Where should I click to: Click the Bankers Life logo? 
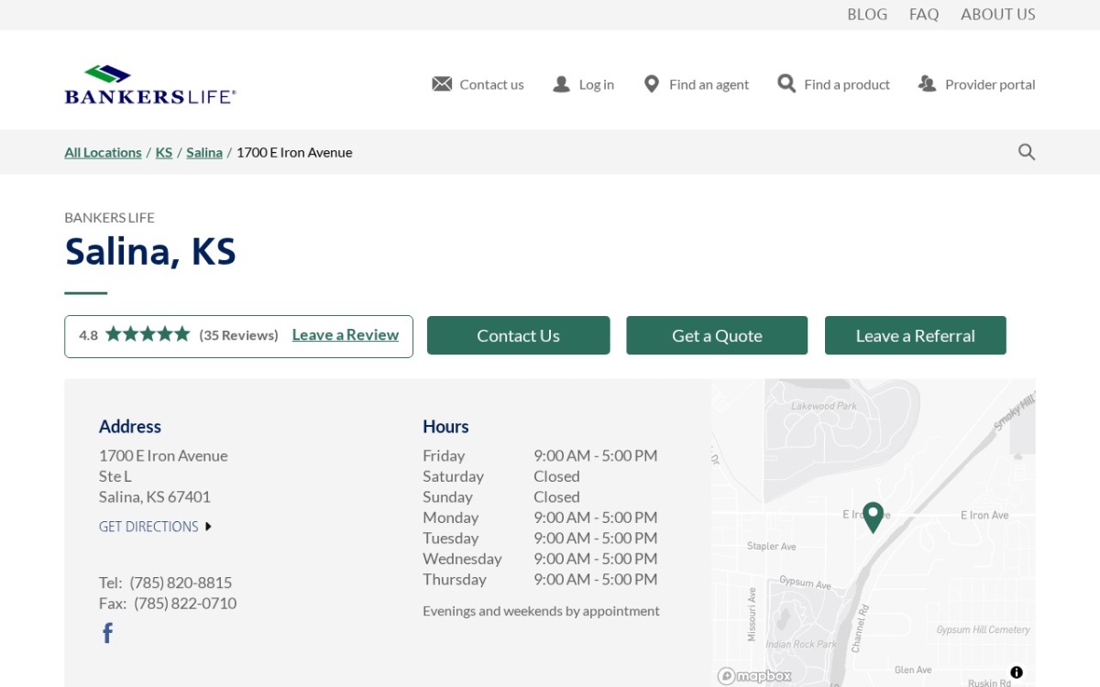click(x=150, y=84)
